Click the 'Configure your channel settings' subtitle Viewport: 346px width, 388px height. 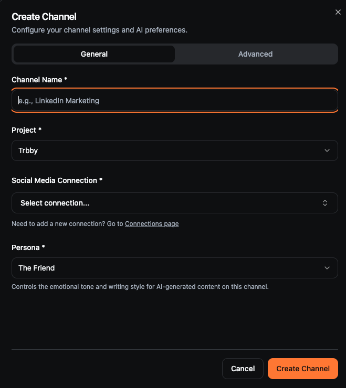[x=99, y=30]
